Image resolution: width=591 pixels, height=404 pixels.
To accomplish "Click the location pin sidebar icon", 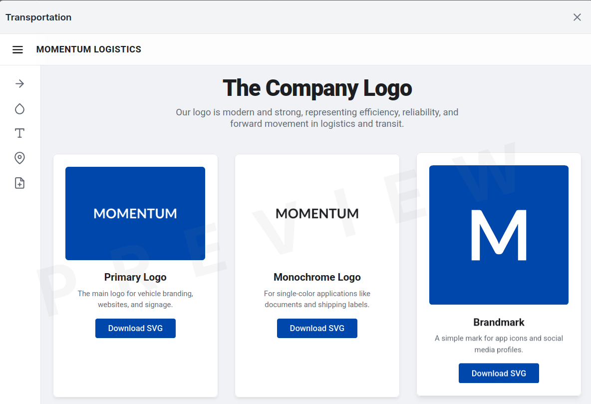I will (19, 158).
